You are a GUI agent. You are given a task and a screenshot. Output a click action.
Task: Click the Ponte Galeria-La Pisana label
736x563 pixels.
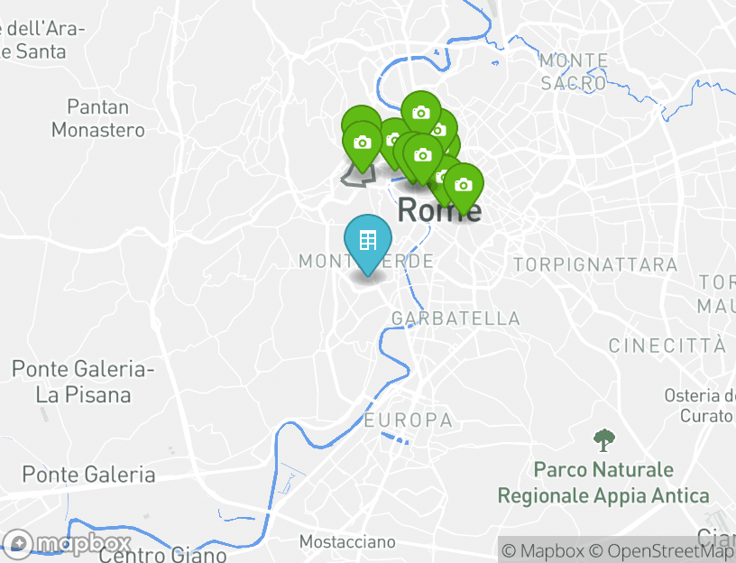83,382
